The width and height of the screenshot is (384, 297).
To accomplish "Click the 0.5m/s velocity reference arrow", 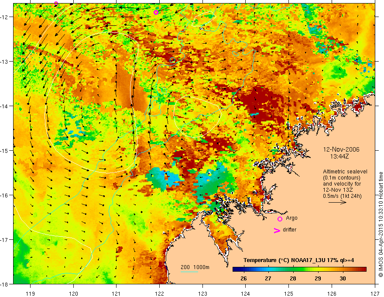I will tap(337, 202).
